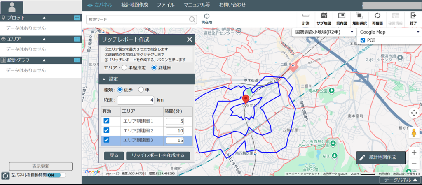Click the 終了 exit icon

413,19
